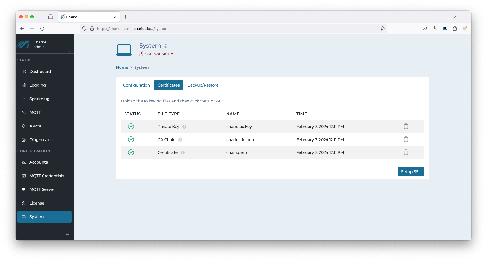The width and height of the screenshot is (487, 261).
Task: Click the chariot.io.key file name
Action: [x=239, y=127]
